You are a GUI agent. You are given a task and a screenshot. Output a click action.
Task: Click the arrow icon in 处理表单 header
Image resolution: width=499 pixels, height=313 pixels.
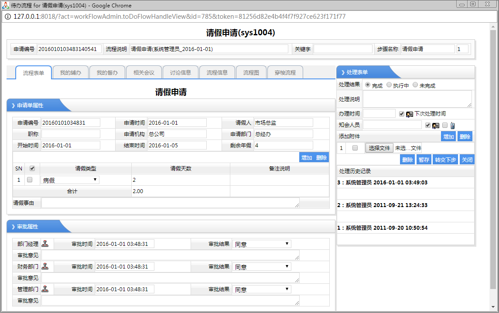pyautogui.click(x=342, y=72)
